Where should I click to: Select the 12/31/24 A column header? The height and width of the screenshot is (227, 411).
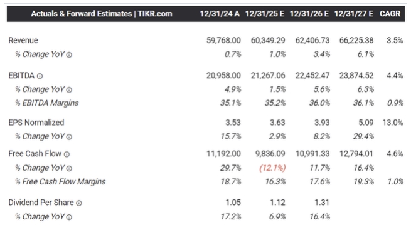pyautogui.click(x=220, y=14)
